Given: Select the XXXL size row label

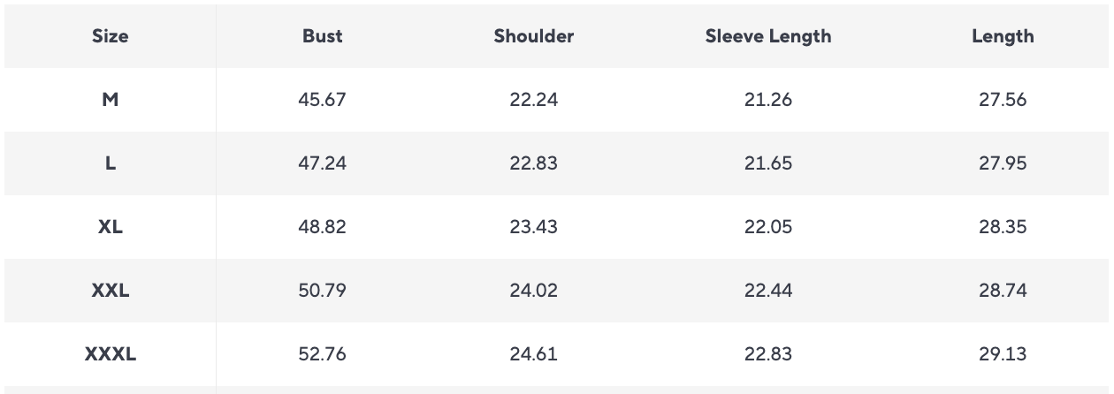Looking at the screenshot, I should click(x=111, y=354).
